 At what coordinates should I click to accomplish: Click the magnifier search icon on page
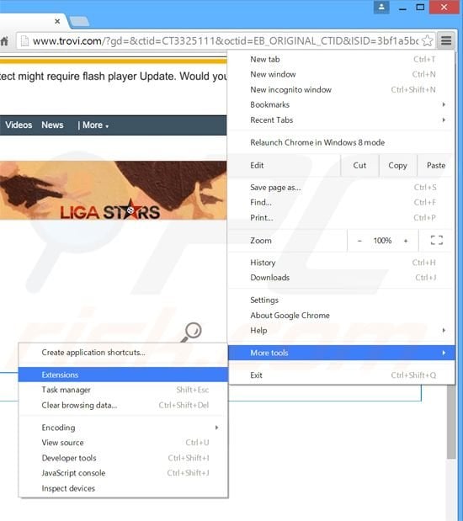[192, 332]
